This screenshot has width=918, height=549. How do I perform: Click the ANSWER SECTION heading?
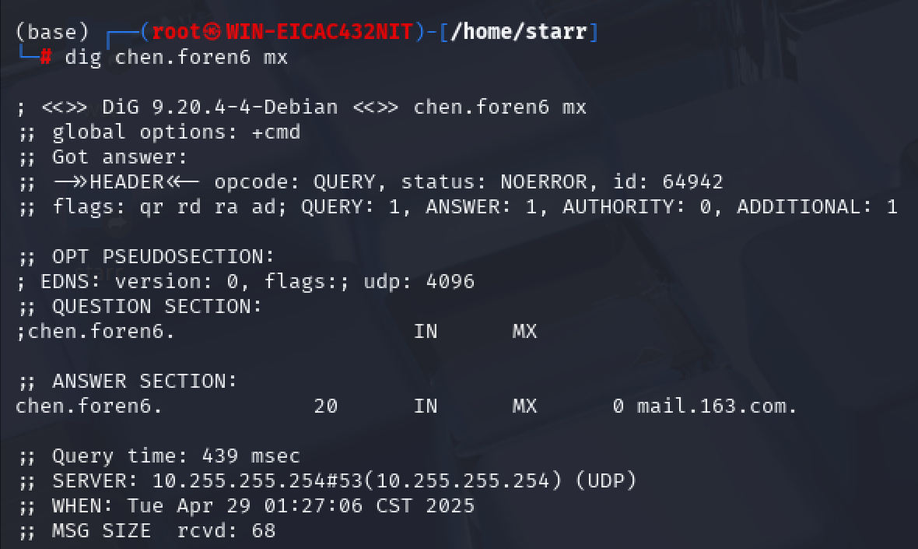[x=144, y=382]
